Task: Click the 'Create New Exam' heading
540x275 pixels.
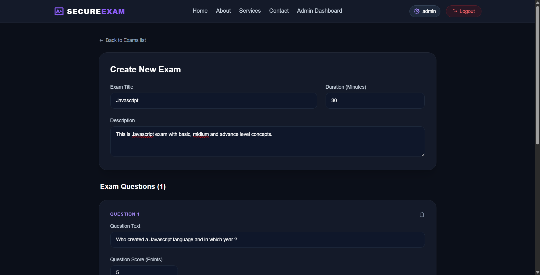Action: [145, 70]
